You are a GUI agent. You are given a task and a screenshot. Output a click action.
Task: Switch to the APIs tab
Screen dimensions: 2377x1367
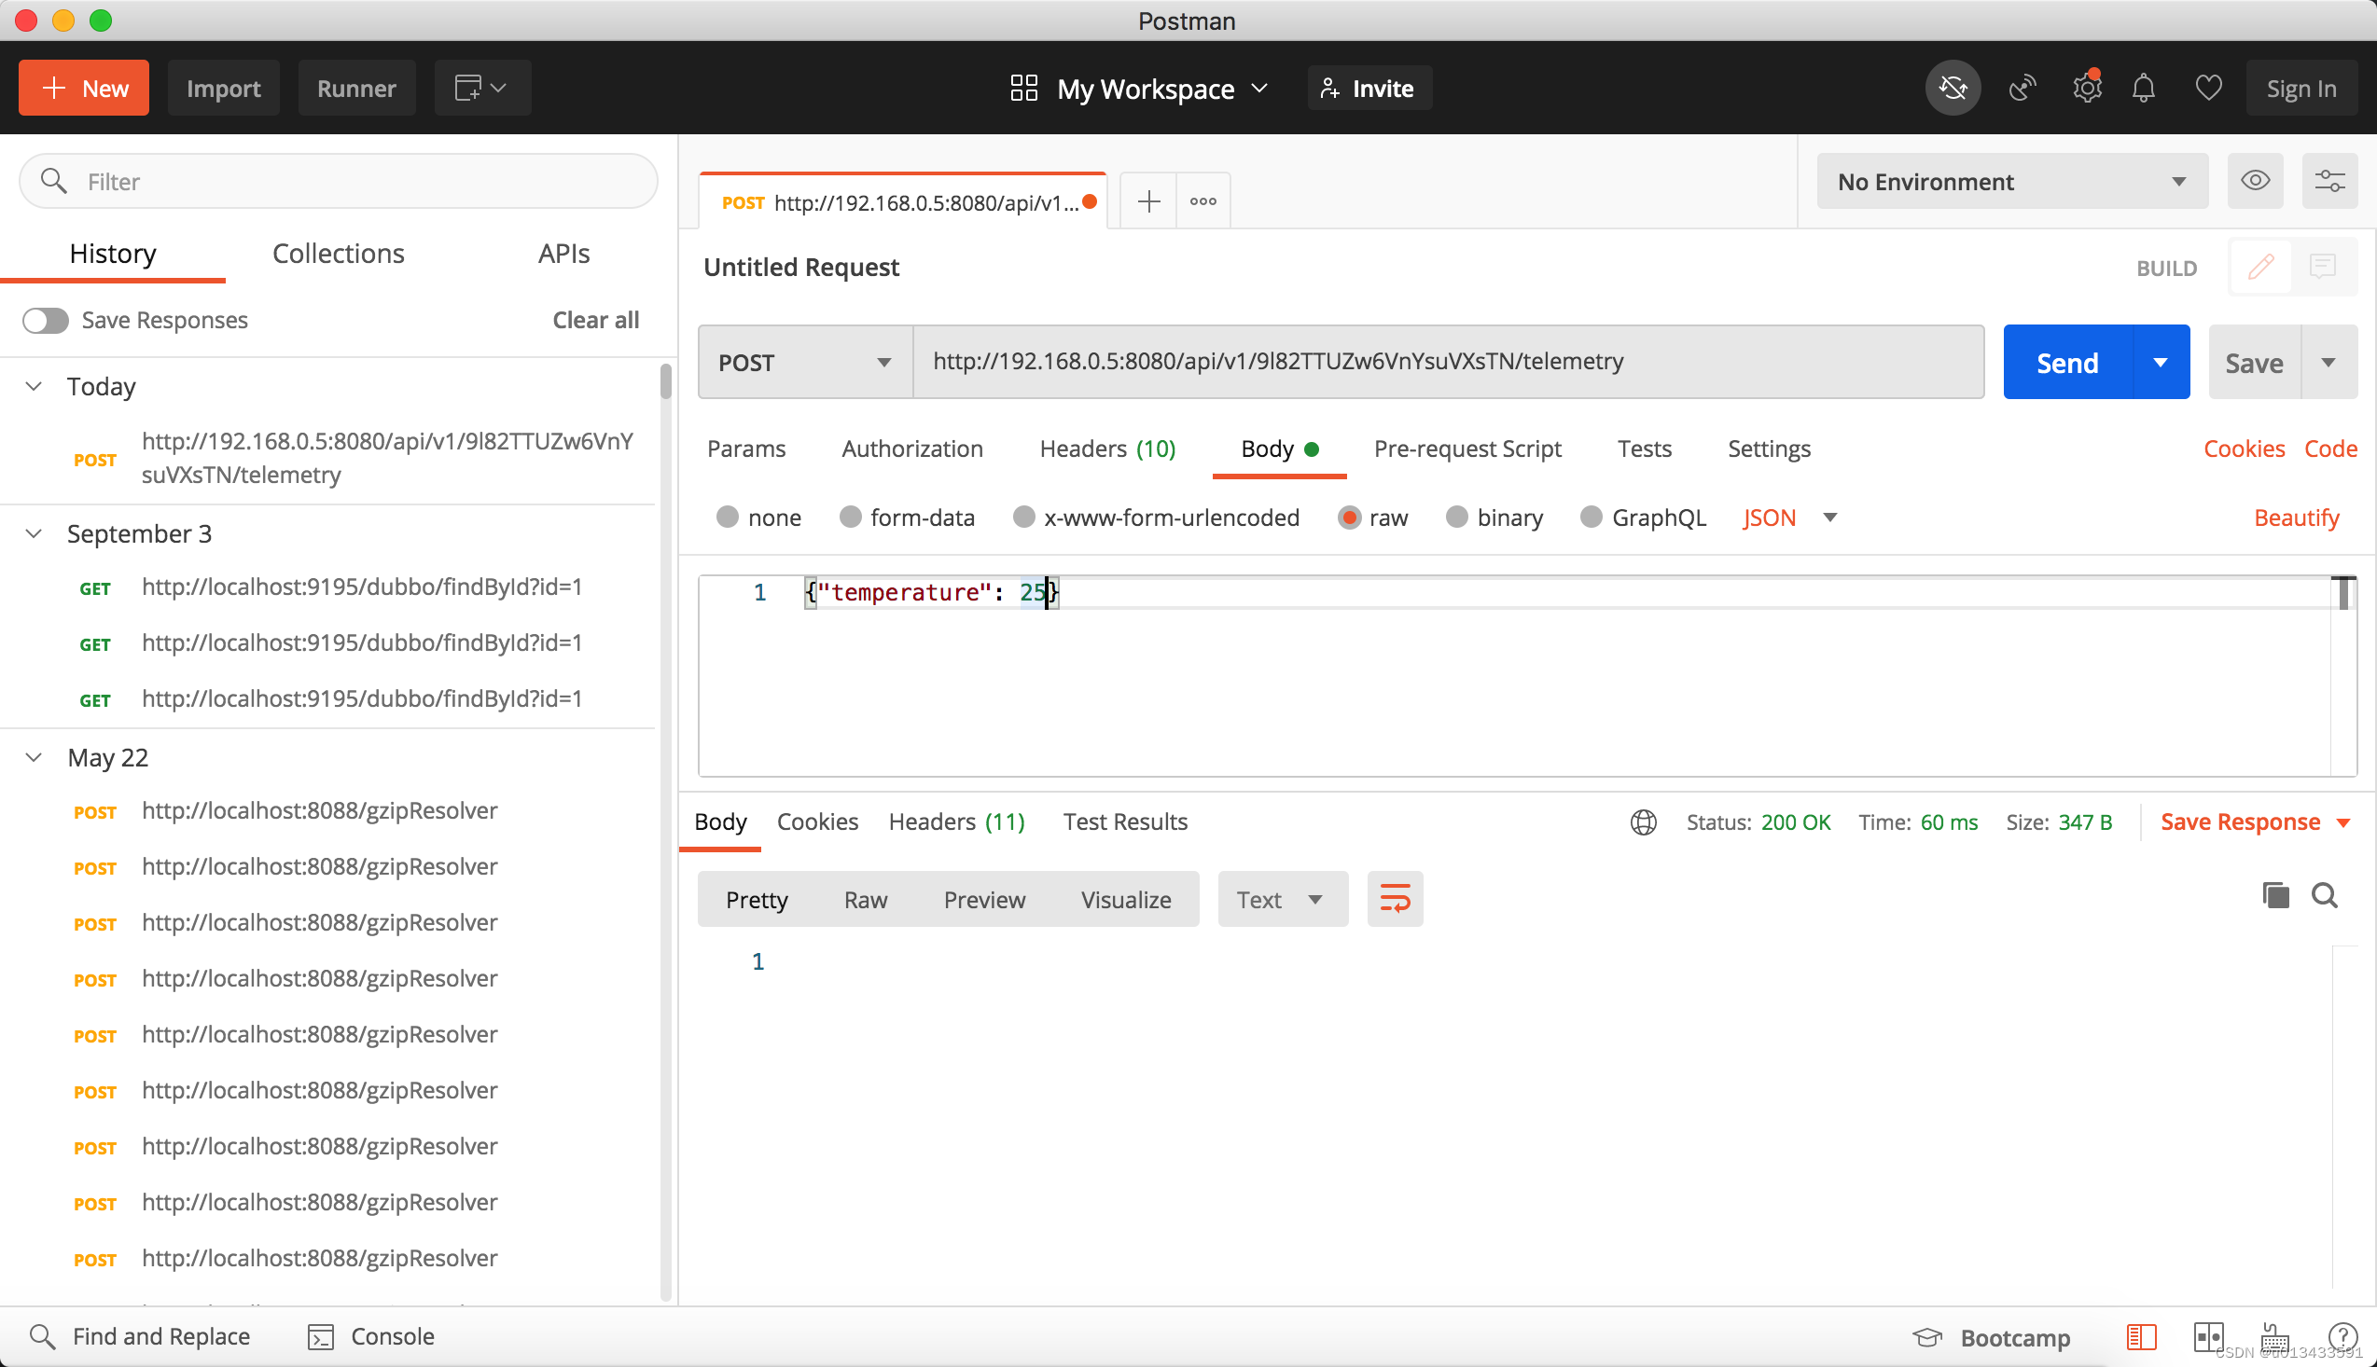tap(563, 254)
